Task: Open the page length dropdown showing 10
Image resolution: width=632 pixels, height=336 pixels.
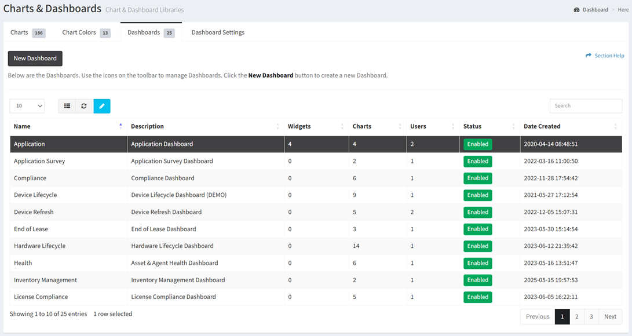Action: point(27,106)
